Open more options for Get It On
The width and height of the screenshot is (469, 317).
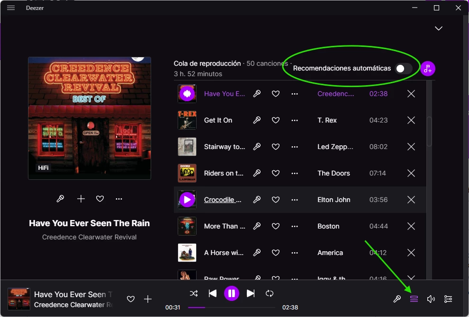295,120
